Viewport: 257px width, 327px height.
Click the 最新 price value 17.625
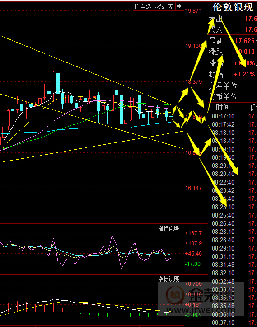point(245,41)
